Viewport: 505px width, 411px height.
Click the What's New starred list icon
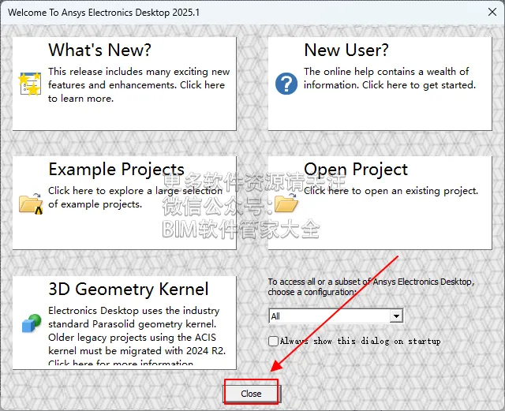coord(30,84)
